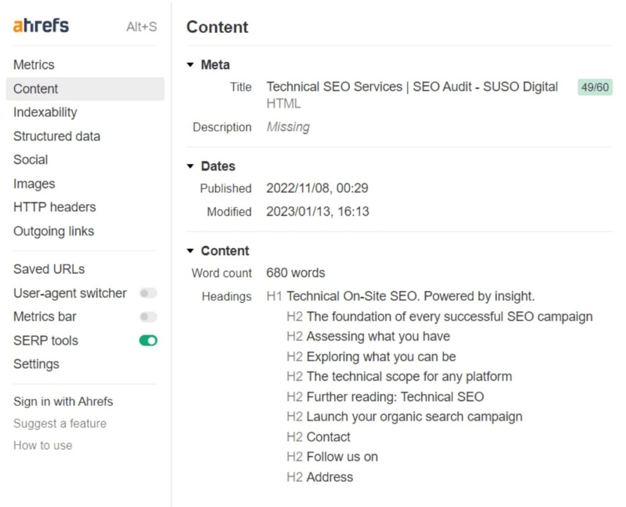Go to Structured data

pyautogui.click(x=57, y=136)
